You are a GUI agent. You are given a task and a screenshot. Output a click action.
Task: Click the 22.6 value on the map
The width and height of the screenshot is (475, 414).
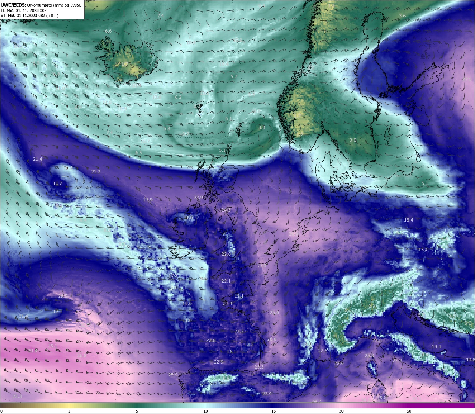point(323,351)
